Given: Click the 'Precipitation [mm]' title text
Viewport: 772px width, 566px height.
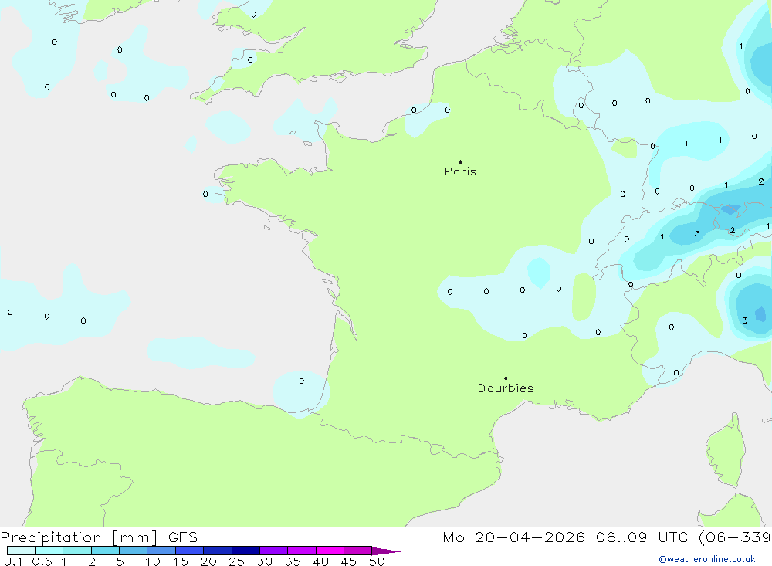Looking at the screenshot, I should point(79,537).
